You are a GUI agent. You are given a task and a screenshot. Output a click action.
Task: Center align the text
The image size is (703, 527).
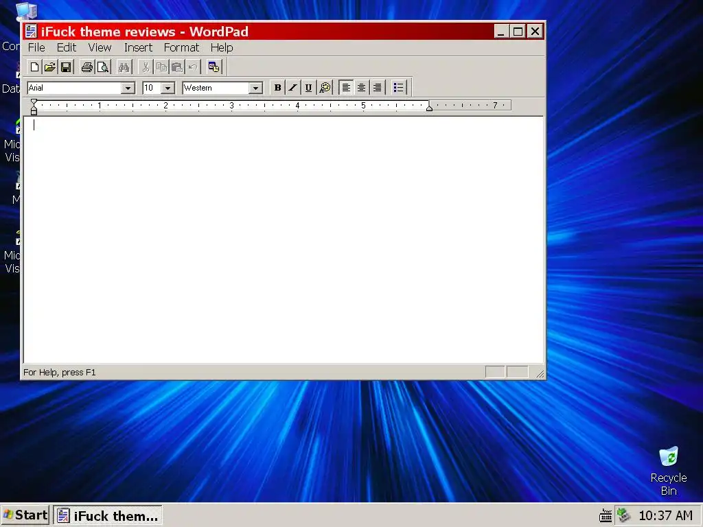tap(361, 87)
